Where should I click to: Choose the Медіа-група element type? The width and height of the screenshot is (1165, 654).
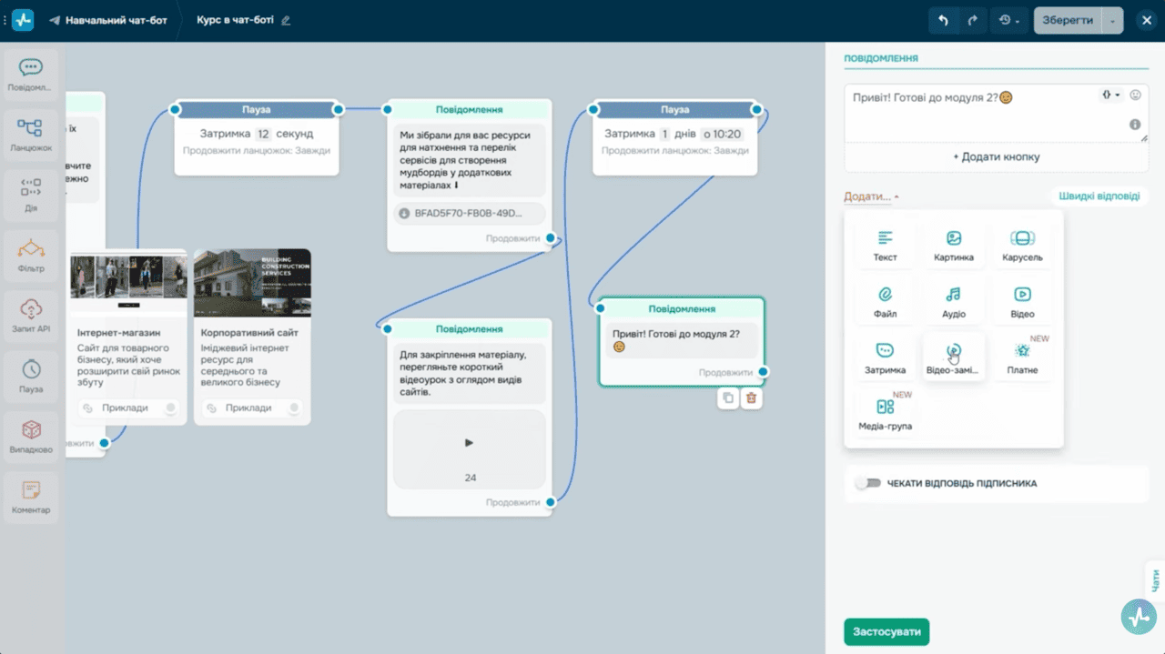coord(885,415)
